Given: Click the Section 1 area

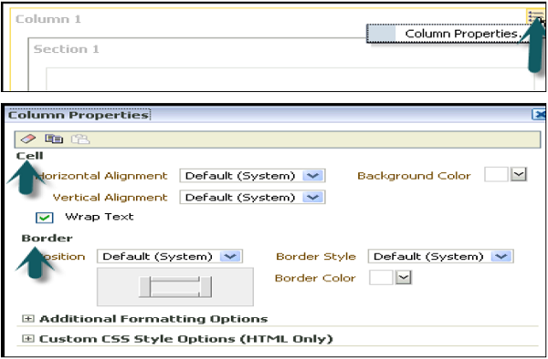Looking at the screenshot, I should click(x=66, y=49).
